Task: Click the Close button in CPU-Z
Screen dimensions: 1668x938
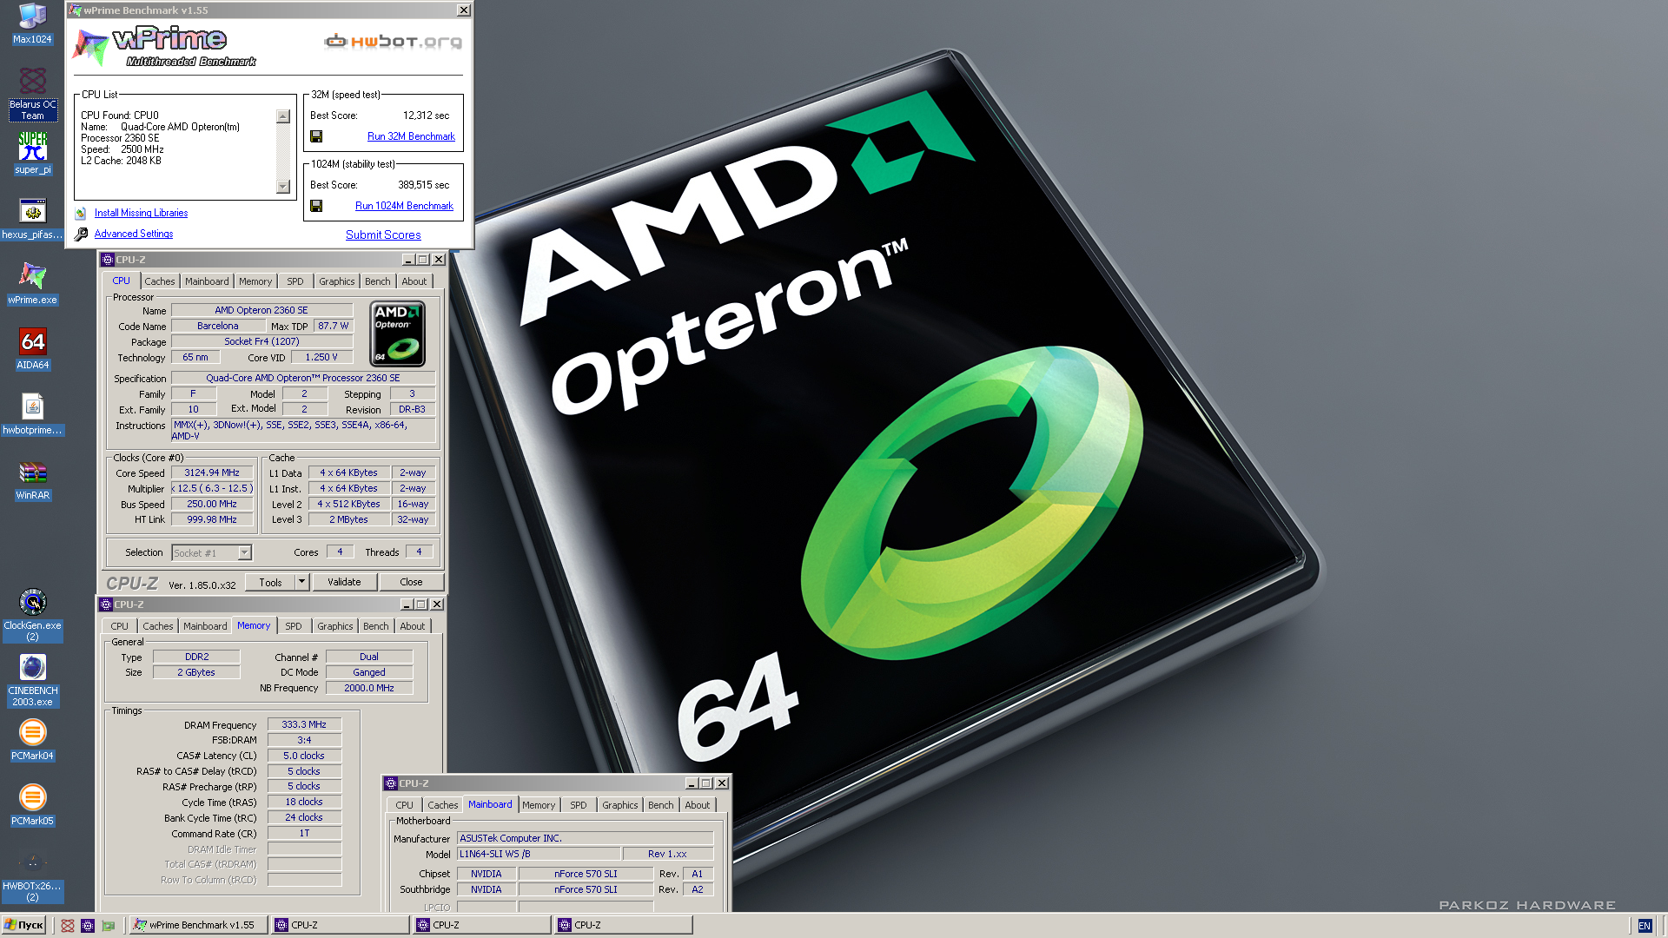Action: point(411,582)
